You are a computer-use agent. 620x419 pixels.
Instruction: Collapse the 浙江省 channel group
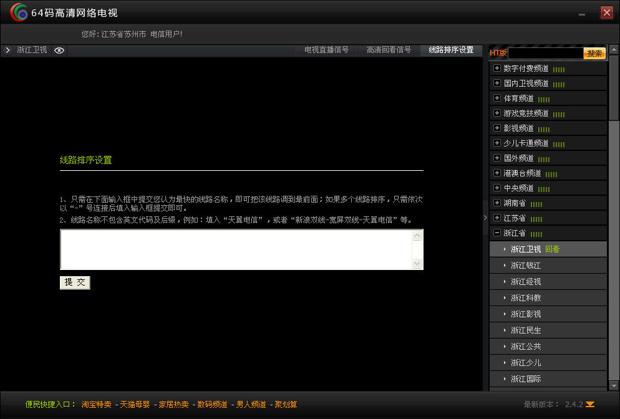[x=497, y=233]
